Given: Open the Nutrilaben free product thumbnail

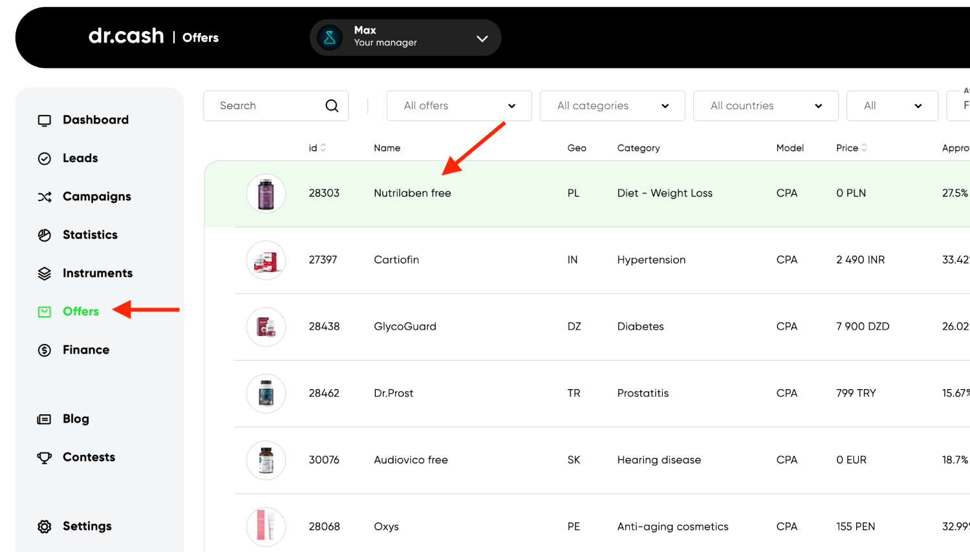Looking at the screenshot, I should click(266, 193).
